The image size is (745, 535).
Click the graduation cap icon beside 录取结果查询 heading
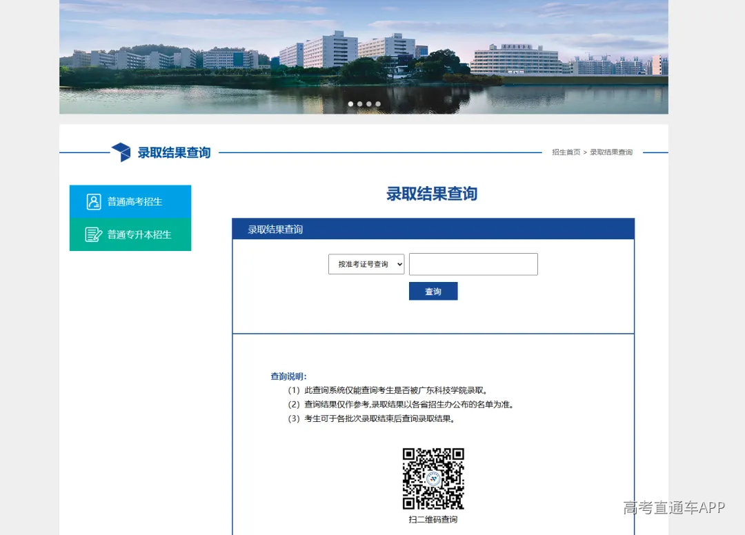[121, 152]
